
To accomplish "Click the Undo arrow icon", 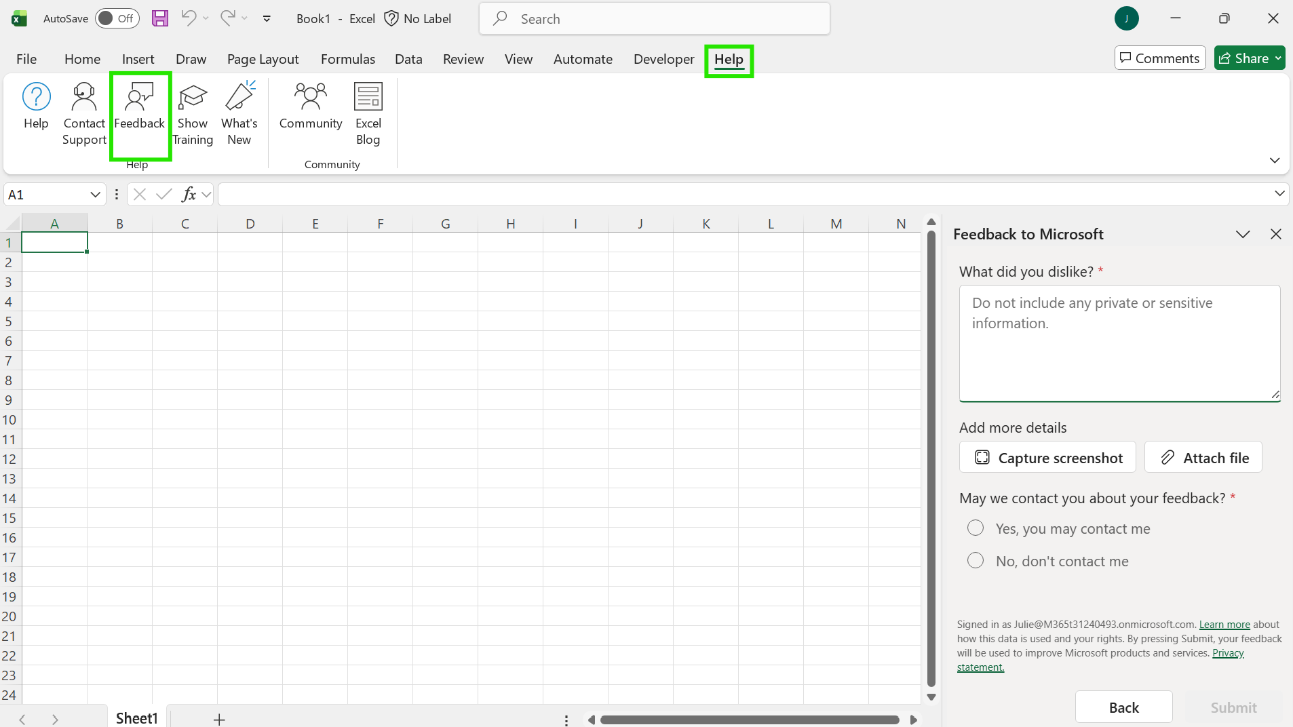I will pyautogui.click(x=189, y=18).
